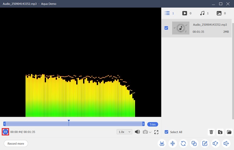This screenshot has height=150, width=234.
Task: Open the compress tool with arrows icon
Action: pos(173,143)
